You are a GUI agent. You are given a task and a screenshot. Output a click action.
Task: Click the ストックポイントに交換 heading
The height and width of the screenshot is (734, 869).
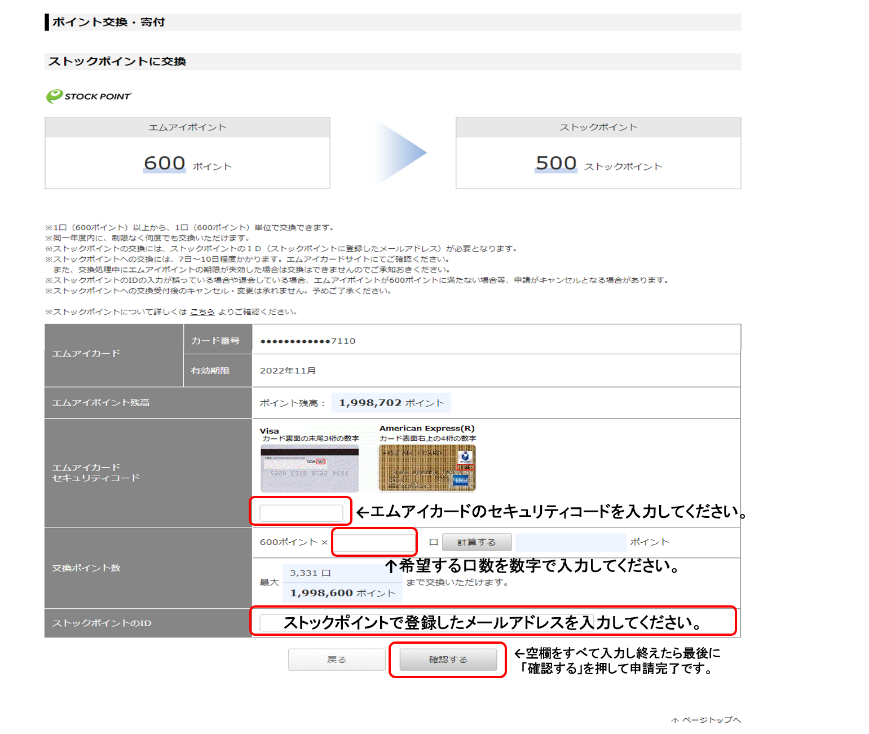click(117, 61)
